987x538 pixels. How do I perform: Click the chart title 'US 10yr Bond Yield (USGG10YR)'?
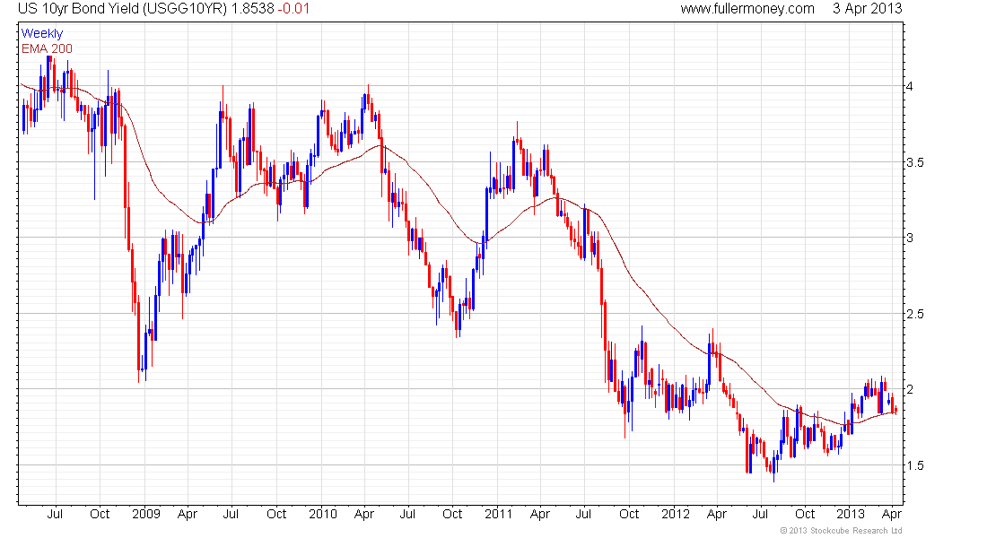coord(122,9)
